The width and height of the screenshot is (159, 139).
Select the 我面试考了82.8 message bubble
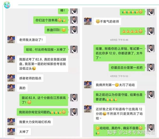pyautogui.click(x=42, y=64)
